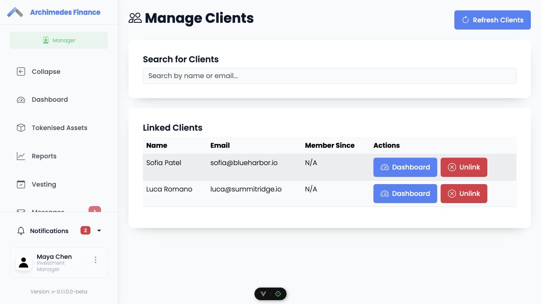Select the Maya Chen user name
The width and height of the screenshot is (541, 304).
[54, 256]
